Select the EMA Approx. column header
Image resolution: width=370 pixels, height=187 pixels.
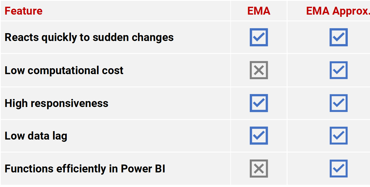point(338,12)
